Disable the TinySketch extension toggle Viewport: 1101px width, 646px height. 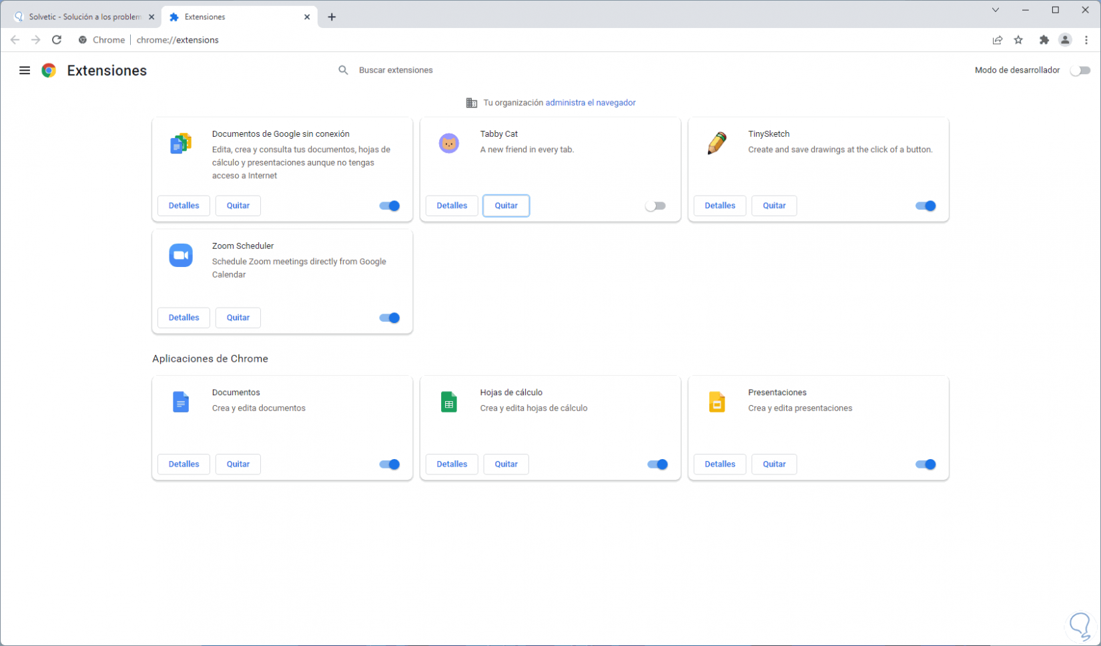[x=926, y=206]
